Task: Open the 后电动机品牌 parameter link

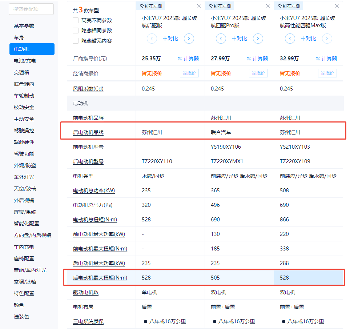Action: [x=88, y=132]
